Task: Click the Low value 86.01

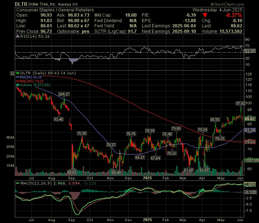Action: (x=46, y=26)
